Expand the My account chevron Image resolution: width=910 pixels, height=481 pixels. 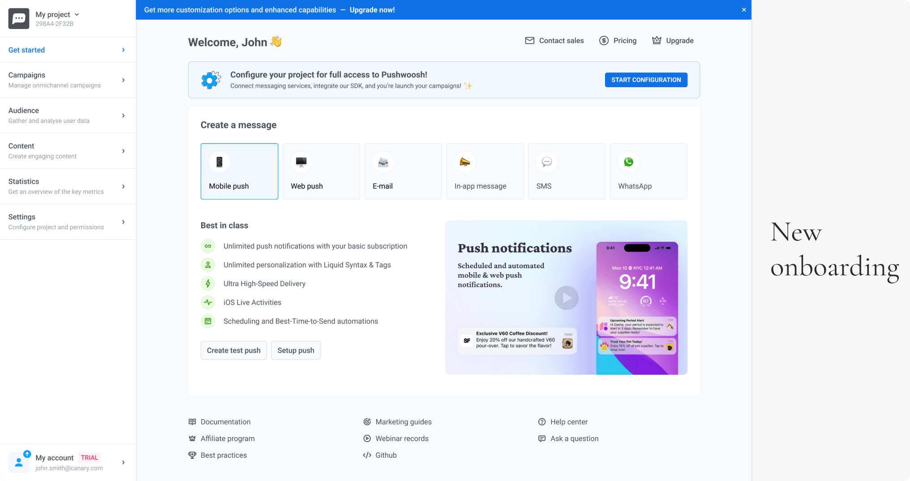(123, 462)
